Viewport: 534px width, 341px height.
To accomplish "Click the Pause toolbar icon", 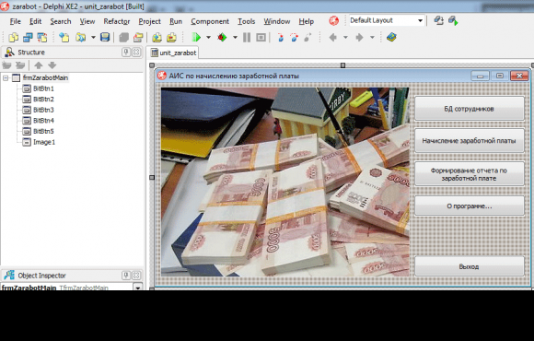I will [247, 37].
